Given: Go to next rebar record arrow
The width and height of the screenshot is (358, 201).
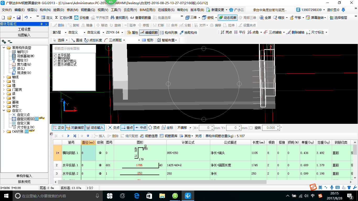Looking at the screenshot, I should [x=68, y=136].
